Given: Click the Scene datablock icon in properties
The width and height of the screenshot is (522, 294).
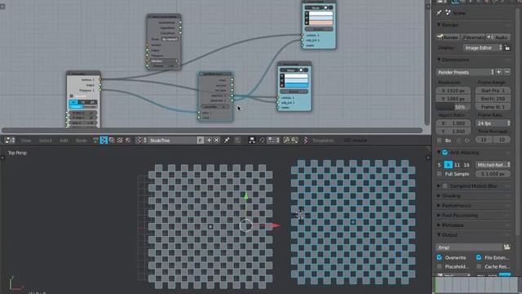Looking at the screenshot, I should tap(448, 13).
